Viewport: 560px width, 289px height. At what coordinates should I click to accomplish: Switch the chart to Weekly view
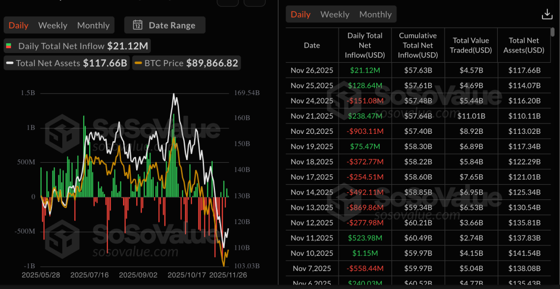click(x=52, y=25)
